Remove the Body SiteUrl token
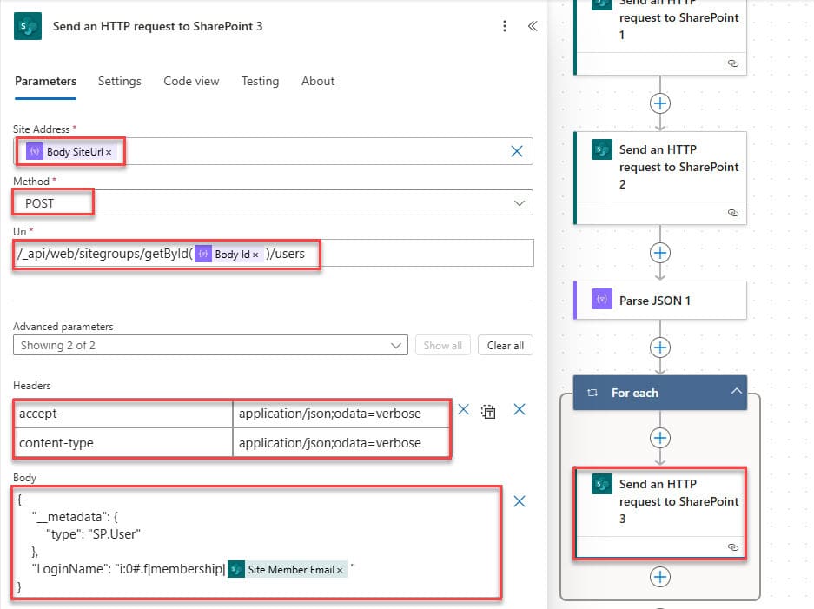This screenshot has width=814, height=609. [x=109, y=152]
